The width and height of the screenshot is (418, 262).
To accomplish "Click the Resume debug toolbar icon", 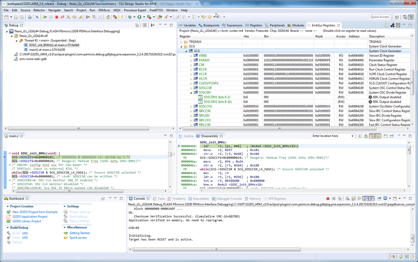I will tap(45, 17).
